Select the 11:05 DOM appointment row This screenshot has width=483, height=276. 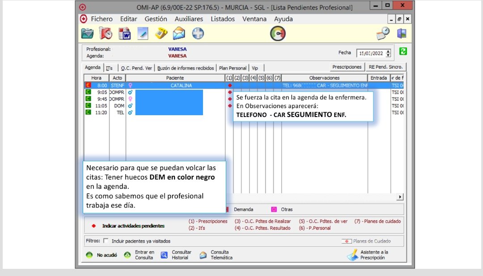click(x=244, y=106)
